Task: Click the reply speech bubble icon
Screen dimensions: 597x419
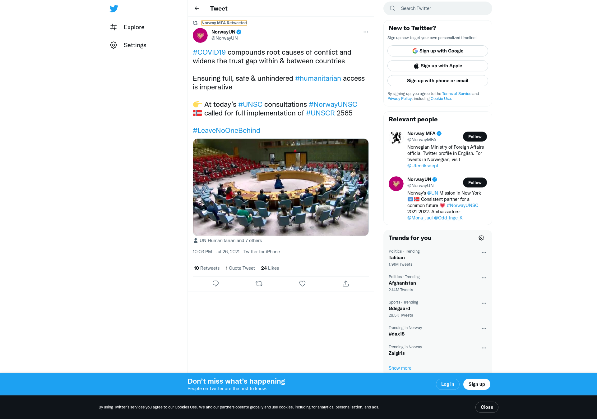Action: coord(215,283)
